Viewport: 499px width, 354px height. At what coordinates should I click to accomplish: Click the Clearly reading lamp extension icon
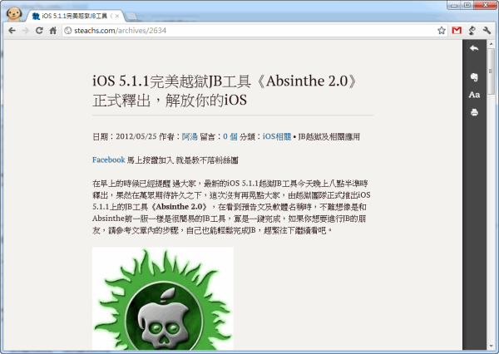(x=472, y=31)
